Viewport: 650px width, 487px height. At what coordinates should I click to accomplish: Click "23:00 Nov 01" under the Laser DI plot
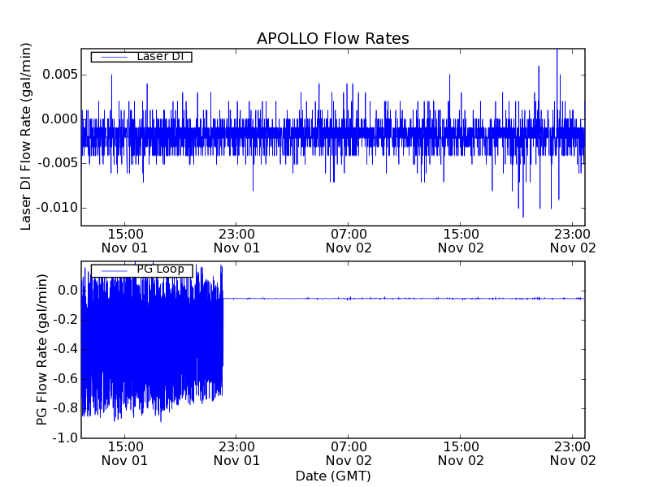(236, 241)
